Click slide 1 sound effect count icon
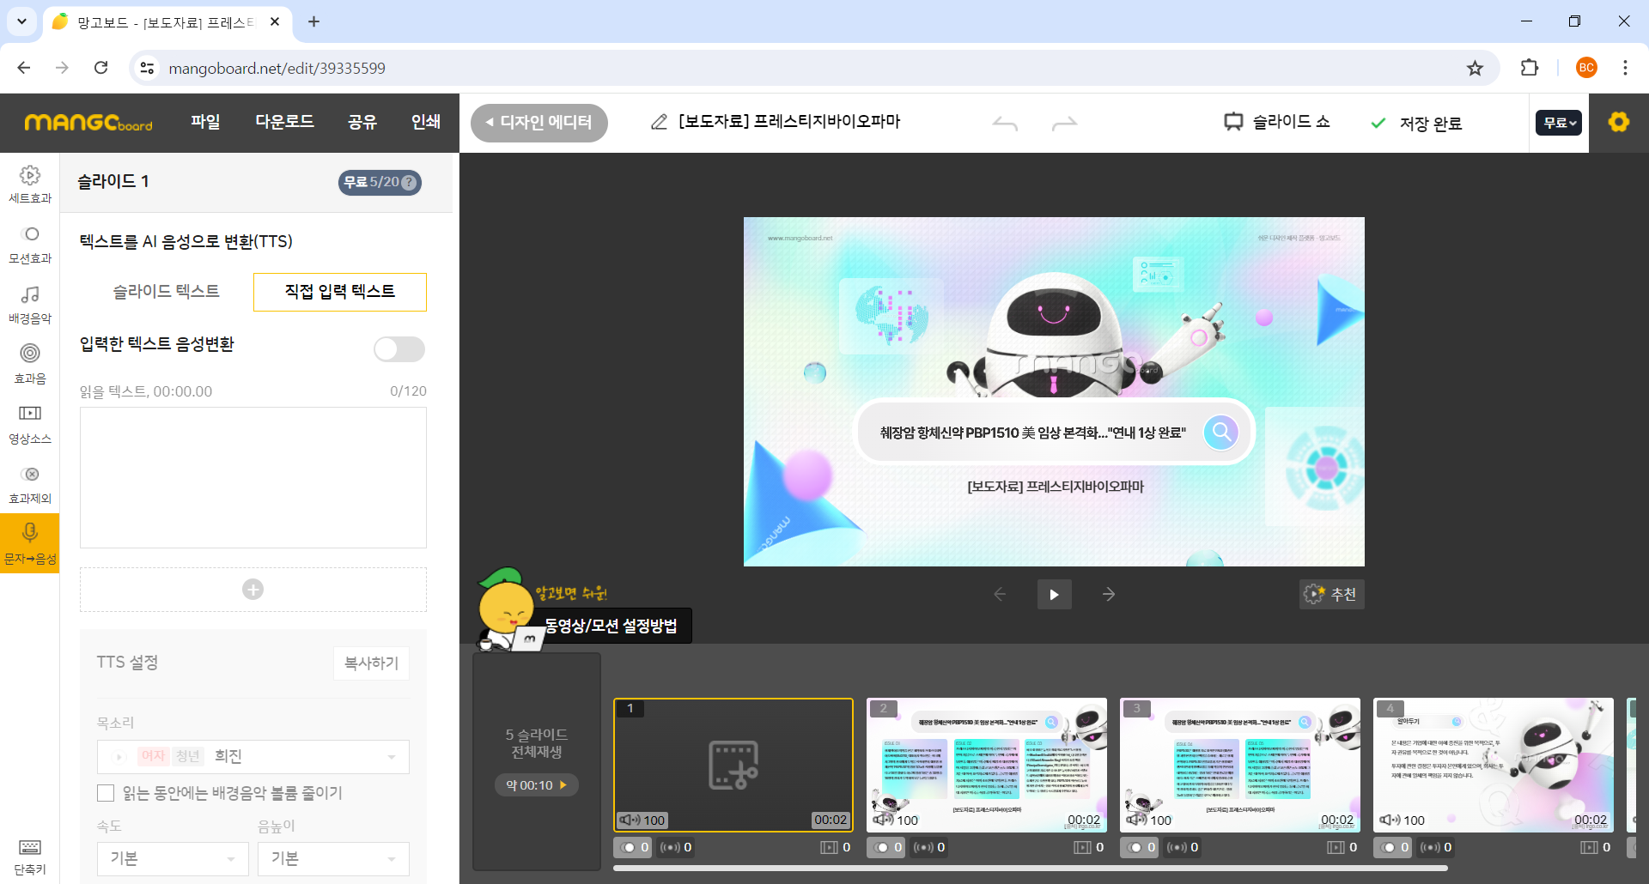Viewport: 1649px width, 884px height. 671,847
